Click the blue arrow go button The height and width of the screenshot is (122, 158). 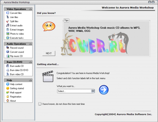[x=104, y=90]
